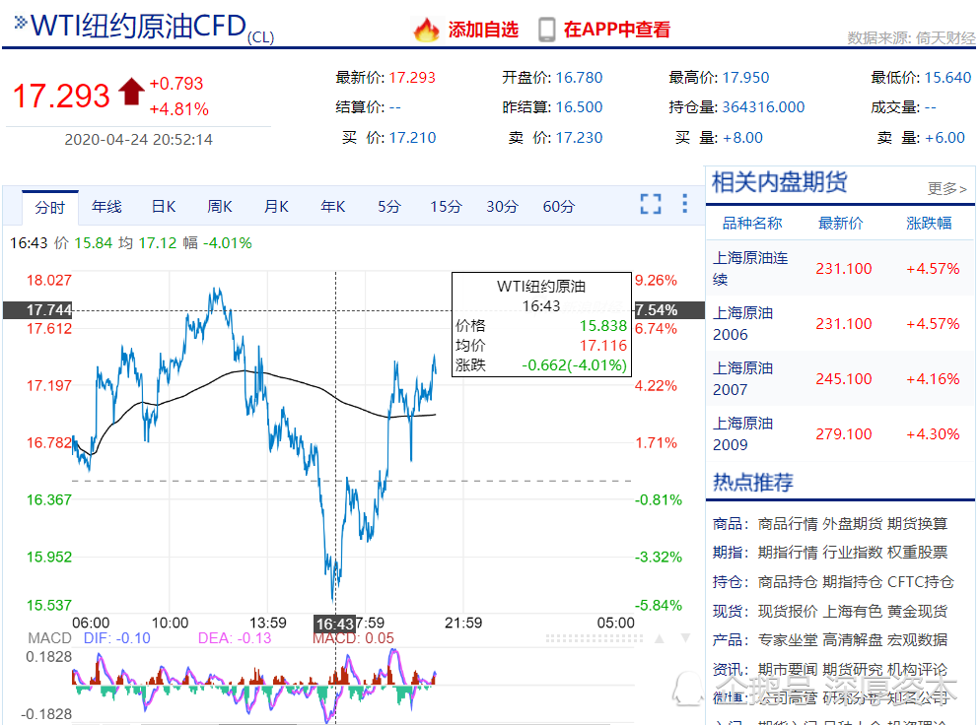Click 期指行情 link
Image resolution: width=980 pixels, height=725 pixels.
788,552
